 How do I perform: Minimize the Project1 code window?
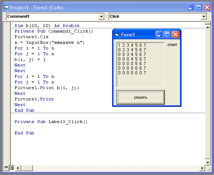point(191,7)
